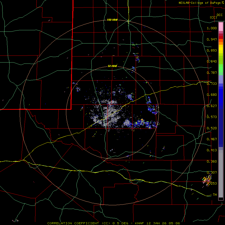This screenshot has width=225, height=225.
Task: Pick the lavender color band near 0.733
Action: [221, 79]
